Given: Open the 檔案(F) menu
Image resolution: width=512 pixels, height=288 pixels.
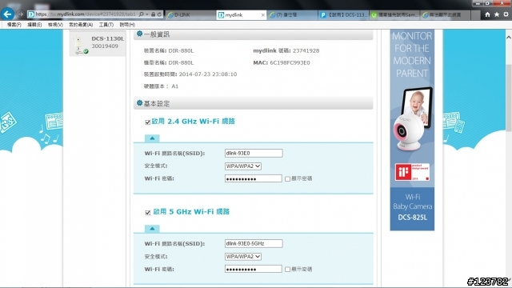Looking at the screenshot, I should 14,25.
